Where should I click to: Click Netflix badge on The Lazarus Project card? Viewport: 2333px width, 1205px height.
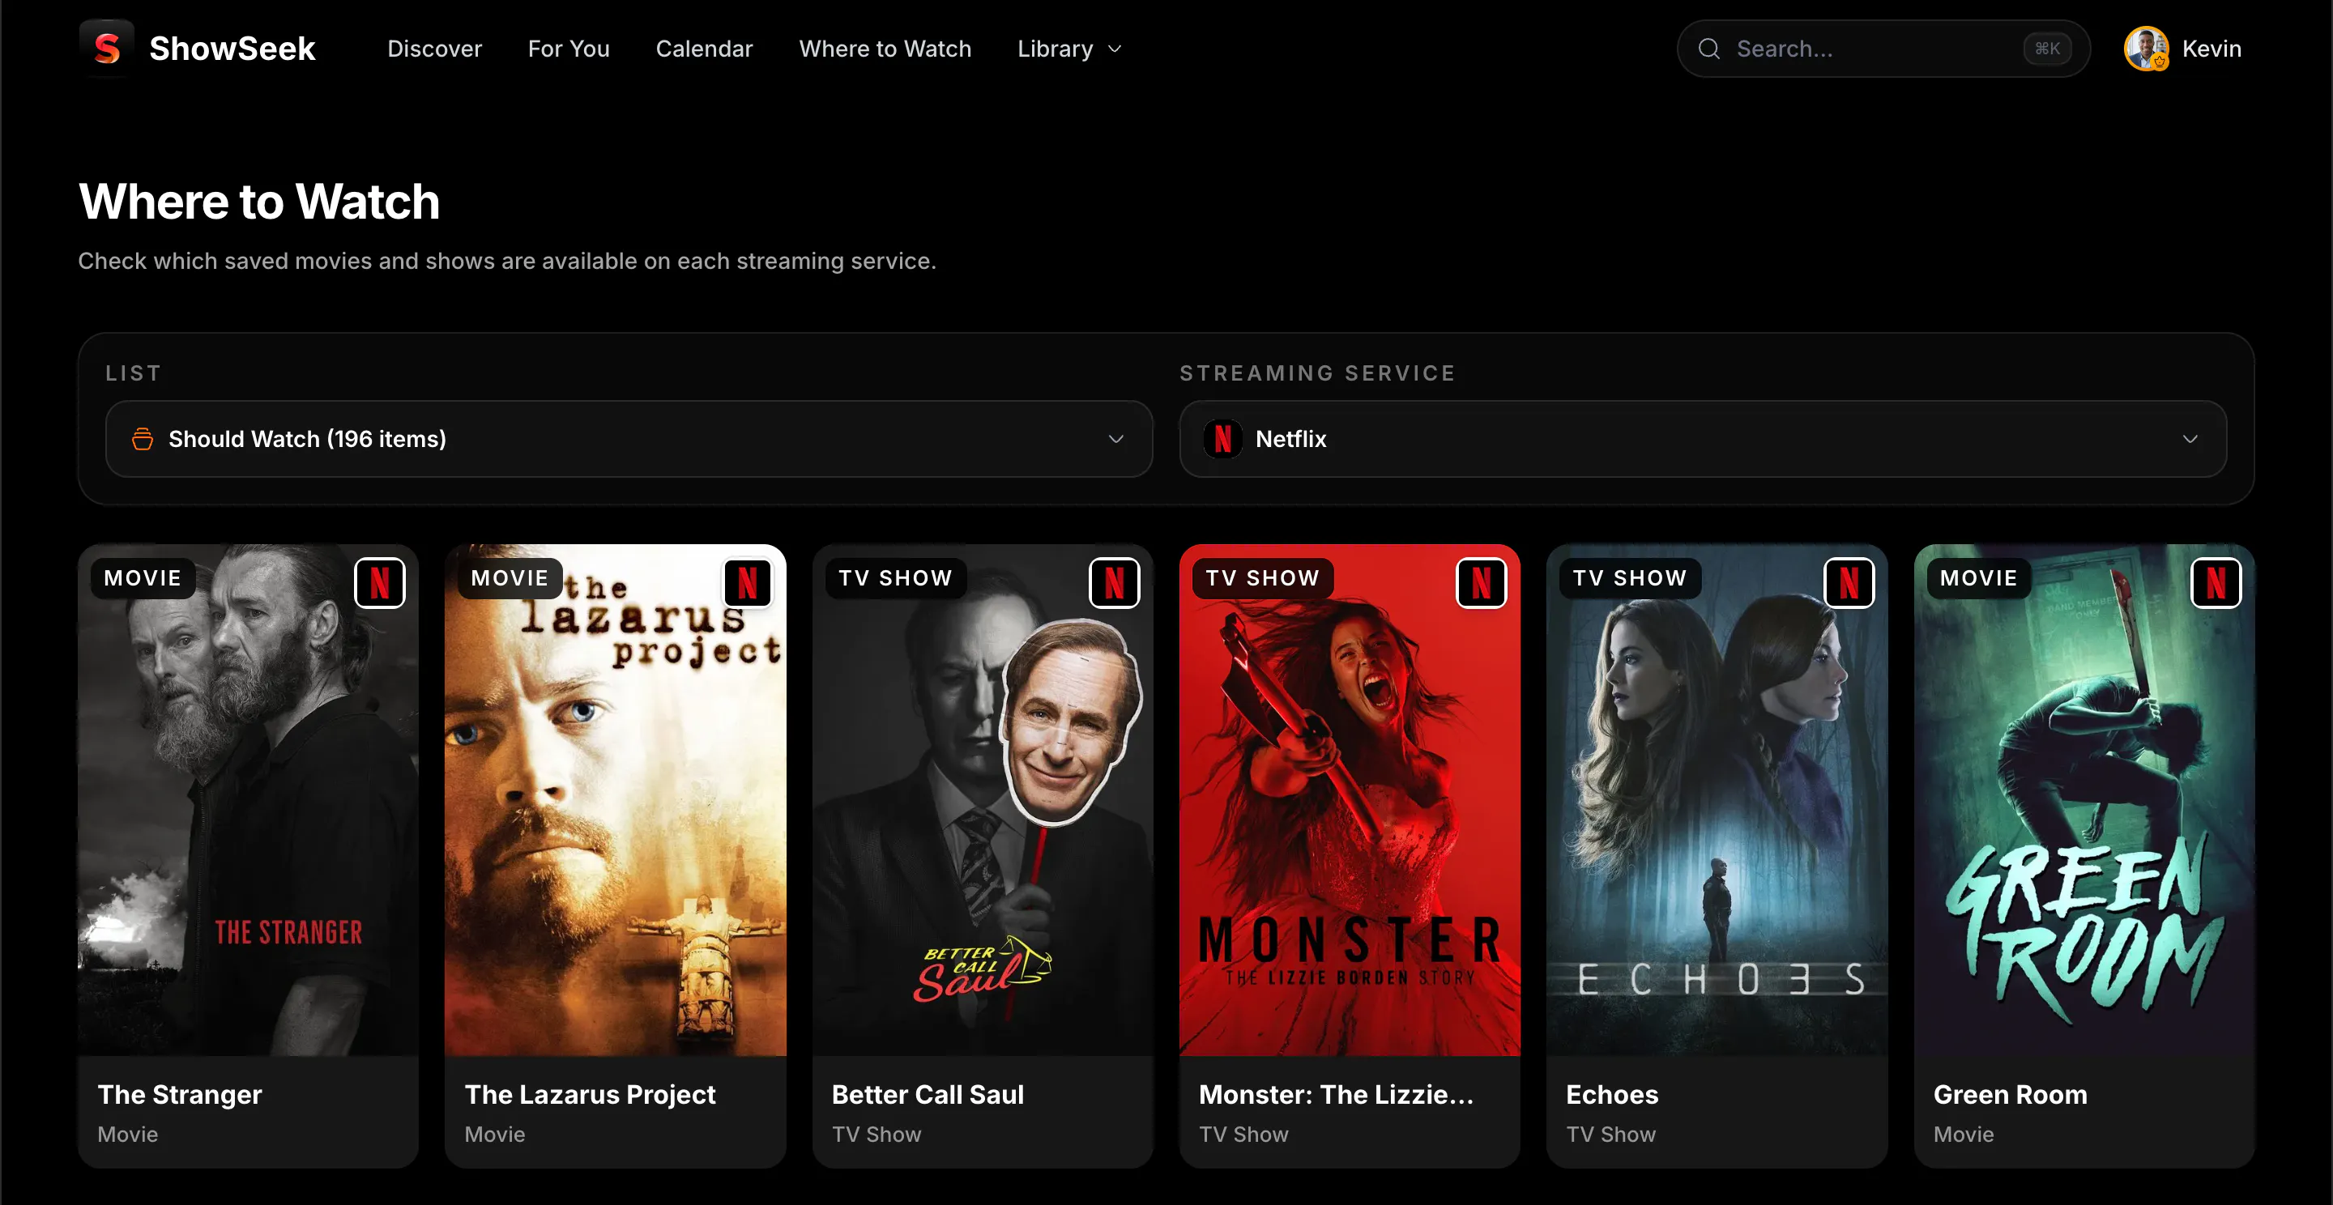click(x=747, y=583)
